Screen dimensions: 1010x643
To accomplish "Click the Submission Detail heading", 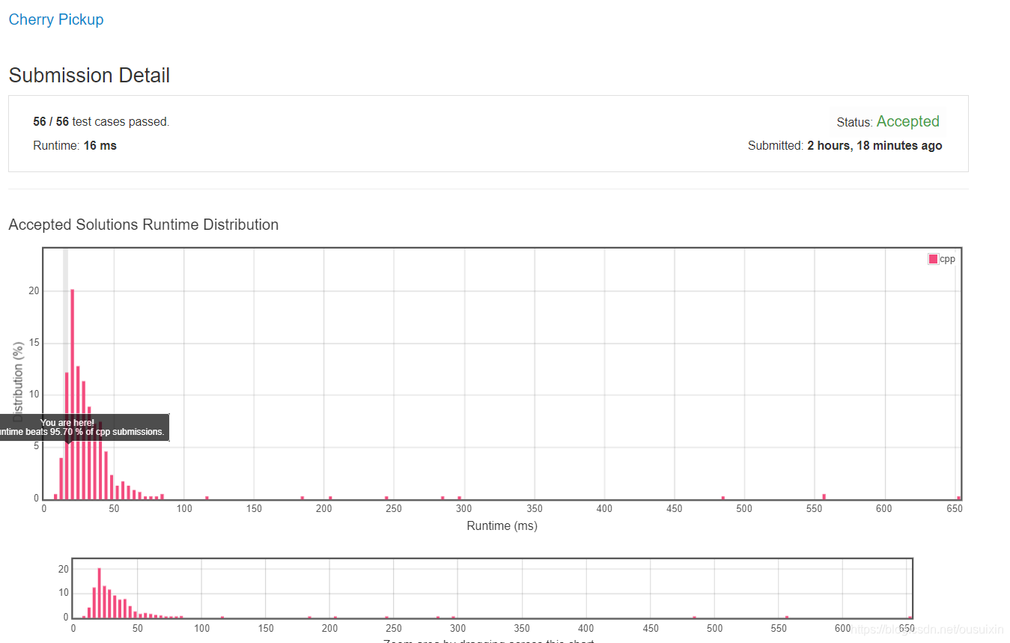I will coord(89,75).
